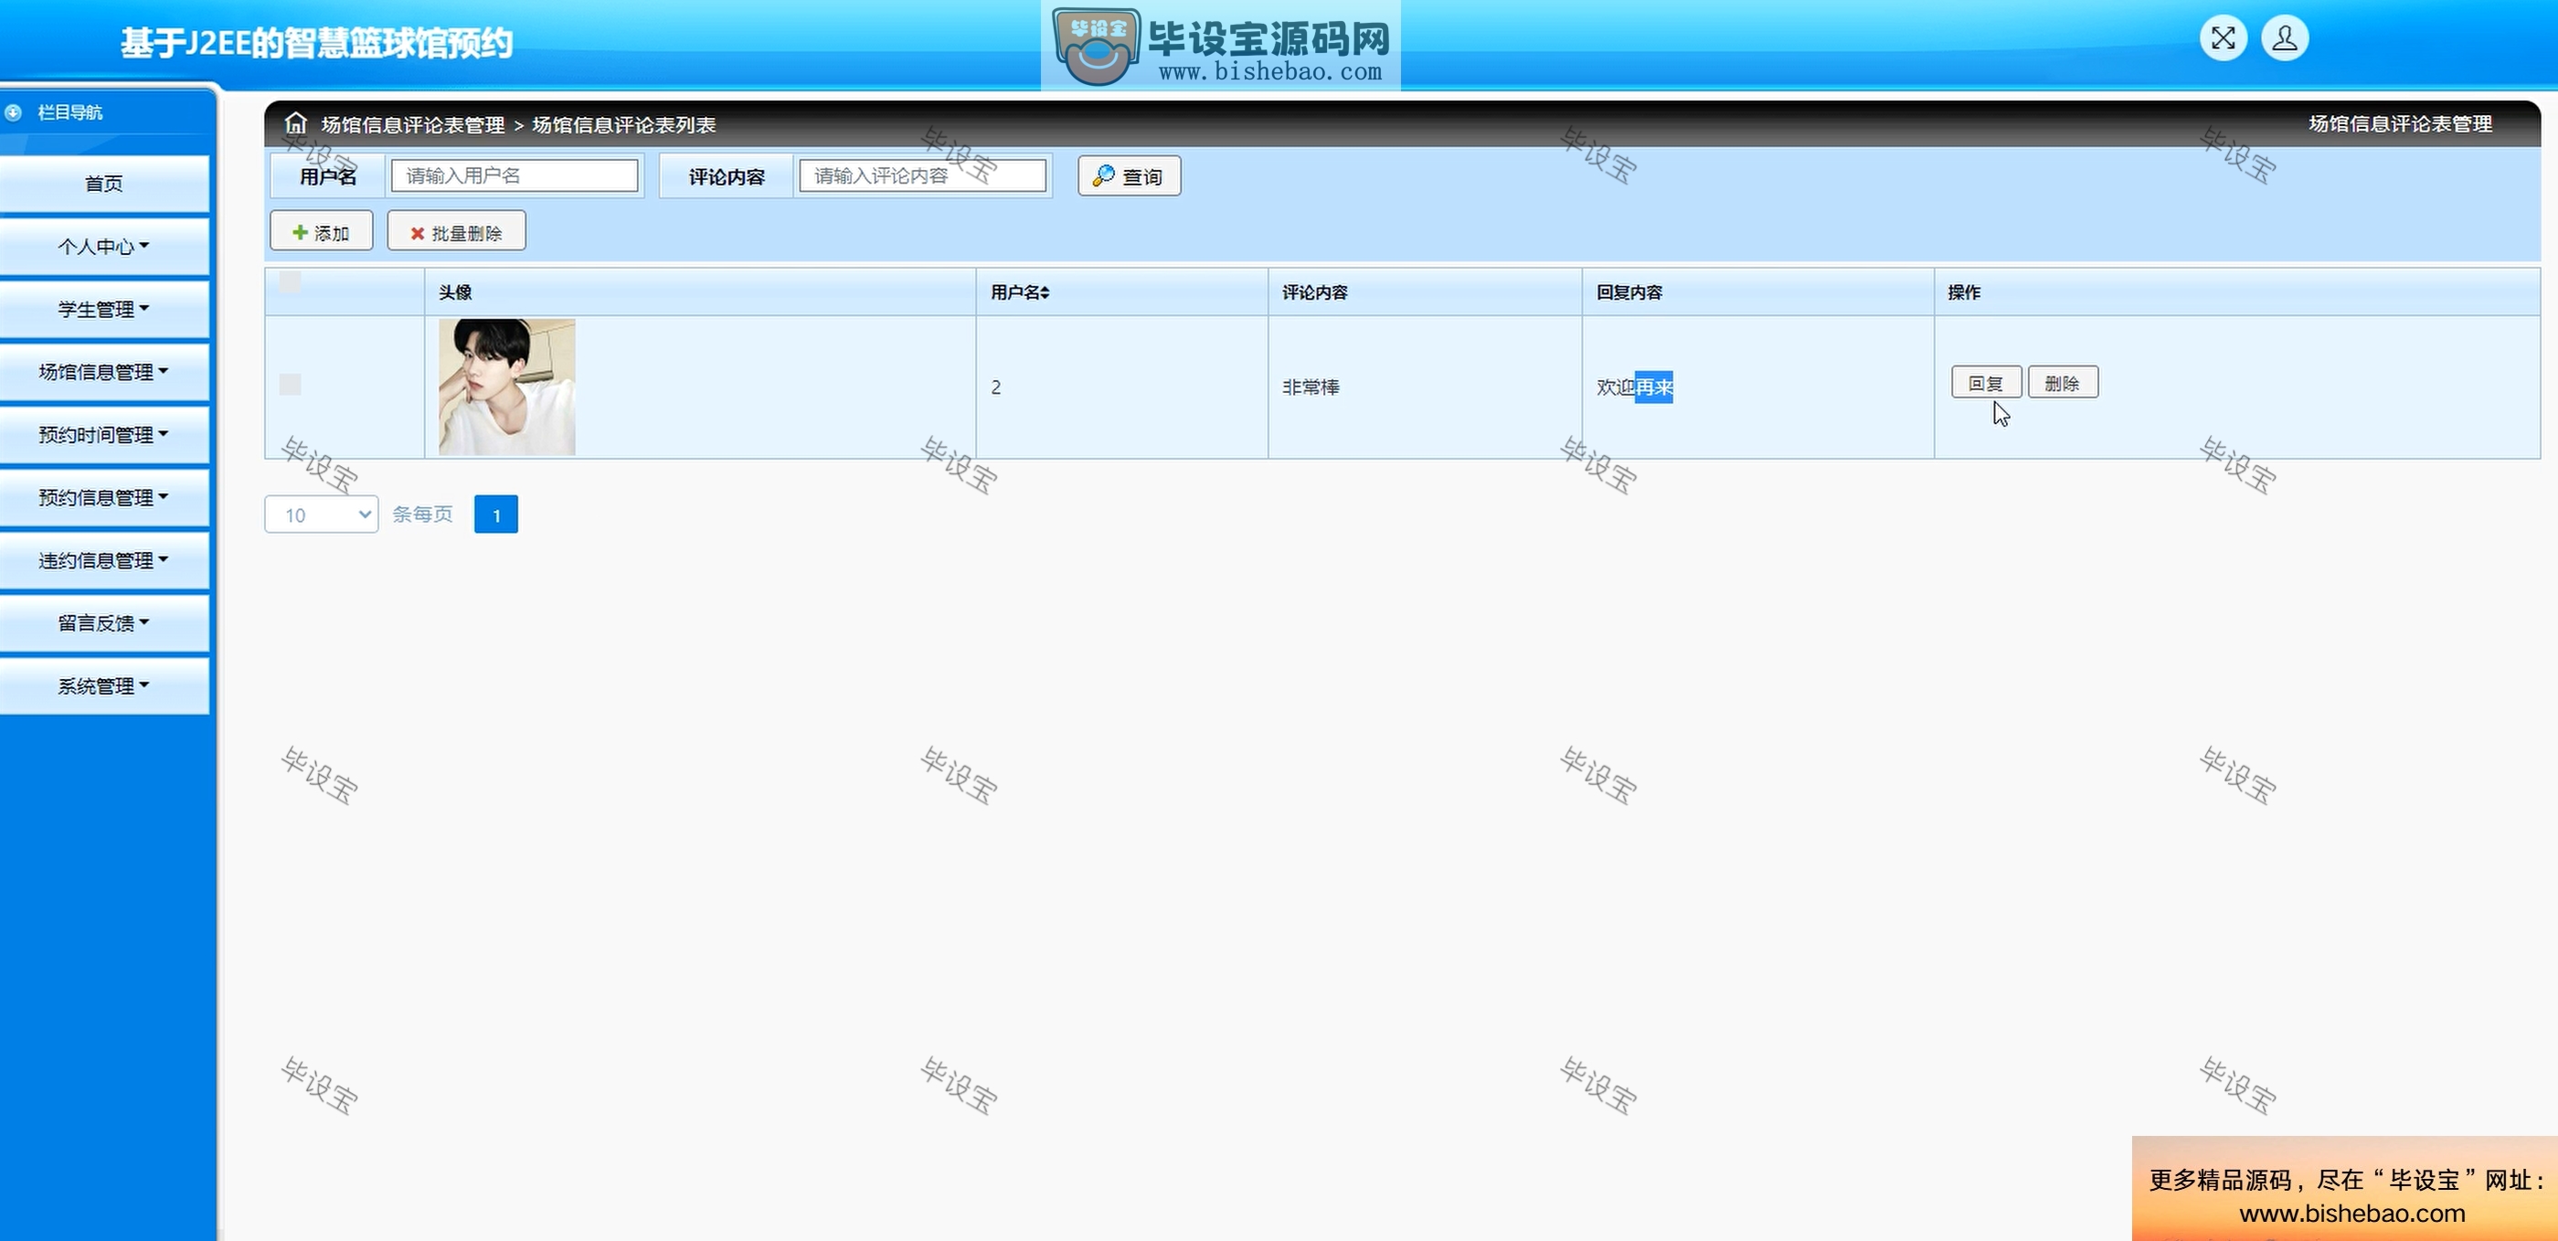Open the user profile icon in header
Viewport: 2558px width, 1241px height.
(x=2284, y=38)
